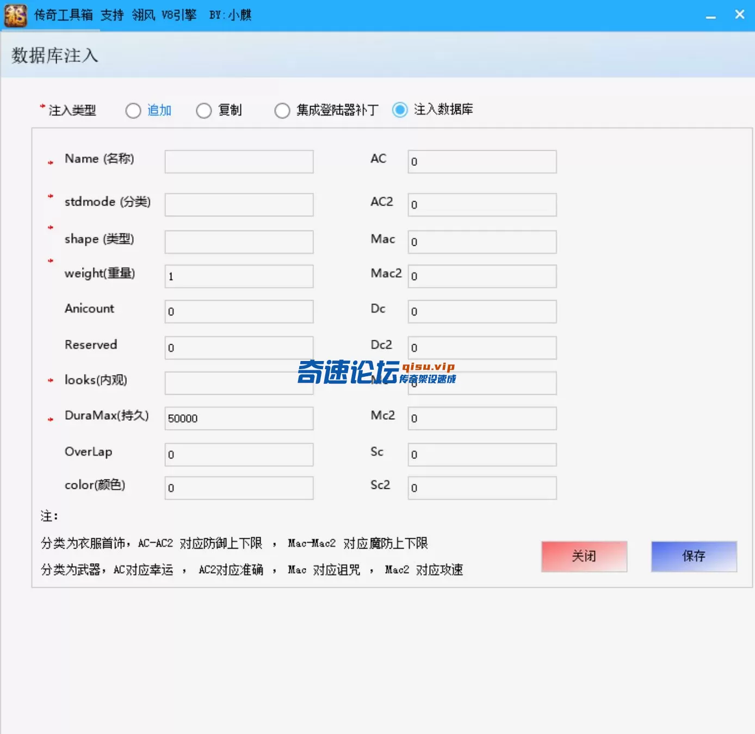Click the Mac value field
The image size is (755, 734).
pyautogui.click(x=482, y=242)
